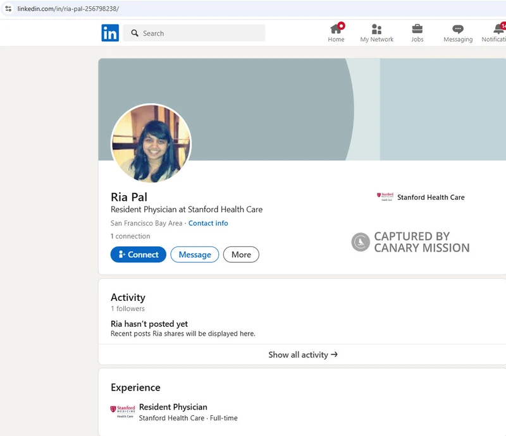Open the More options button
The image size is (506, 436).
pos(241,255)
